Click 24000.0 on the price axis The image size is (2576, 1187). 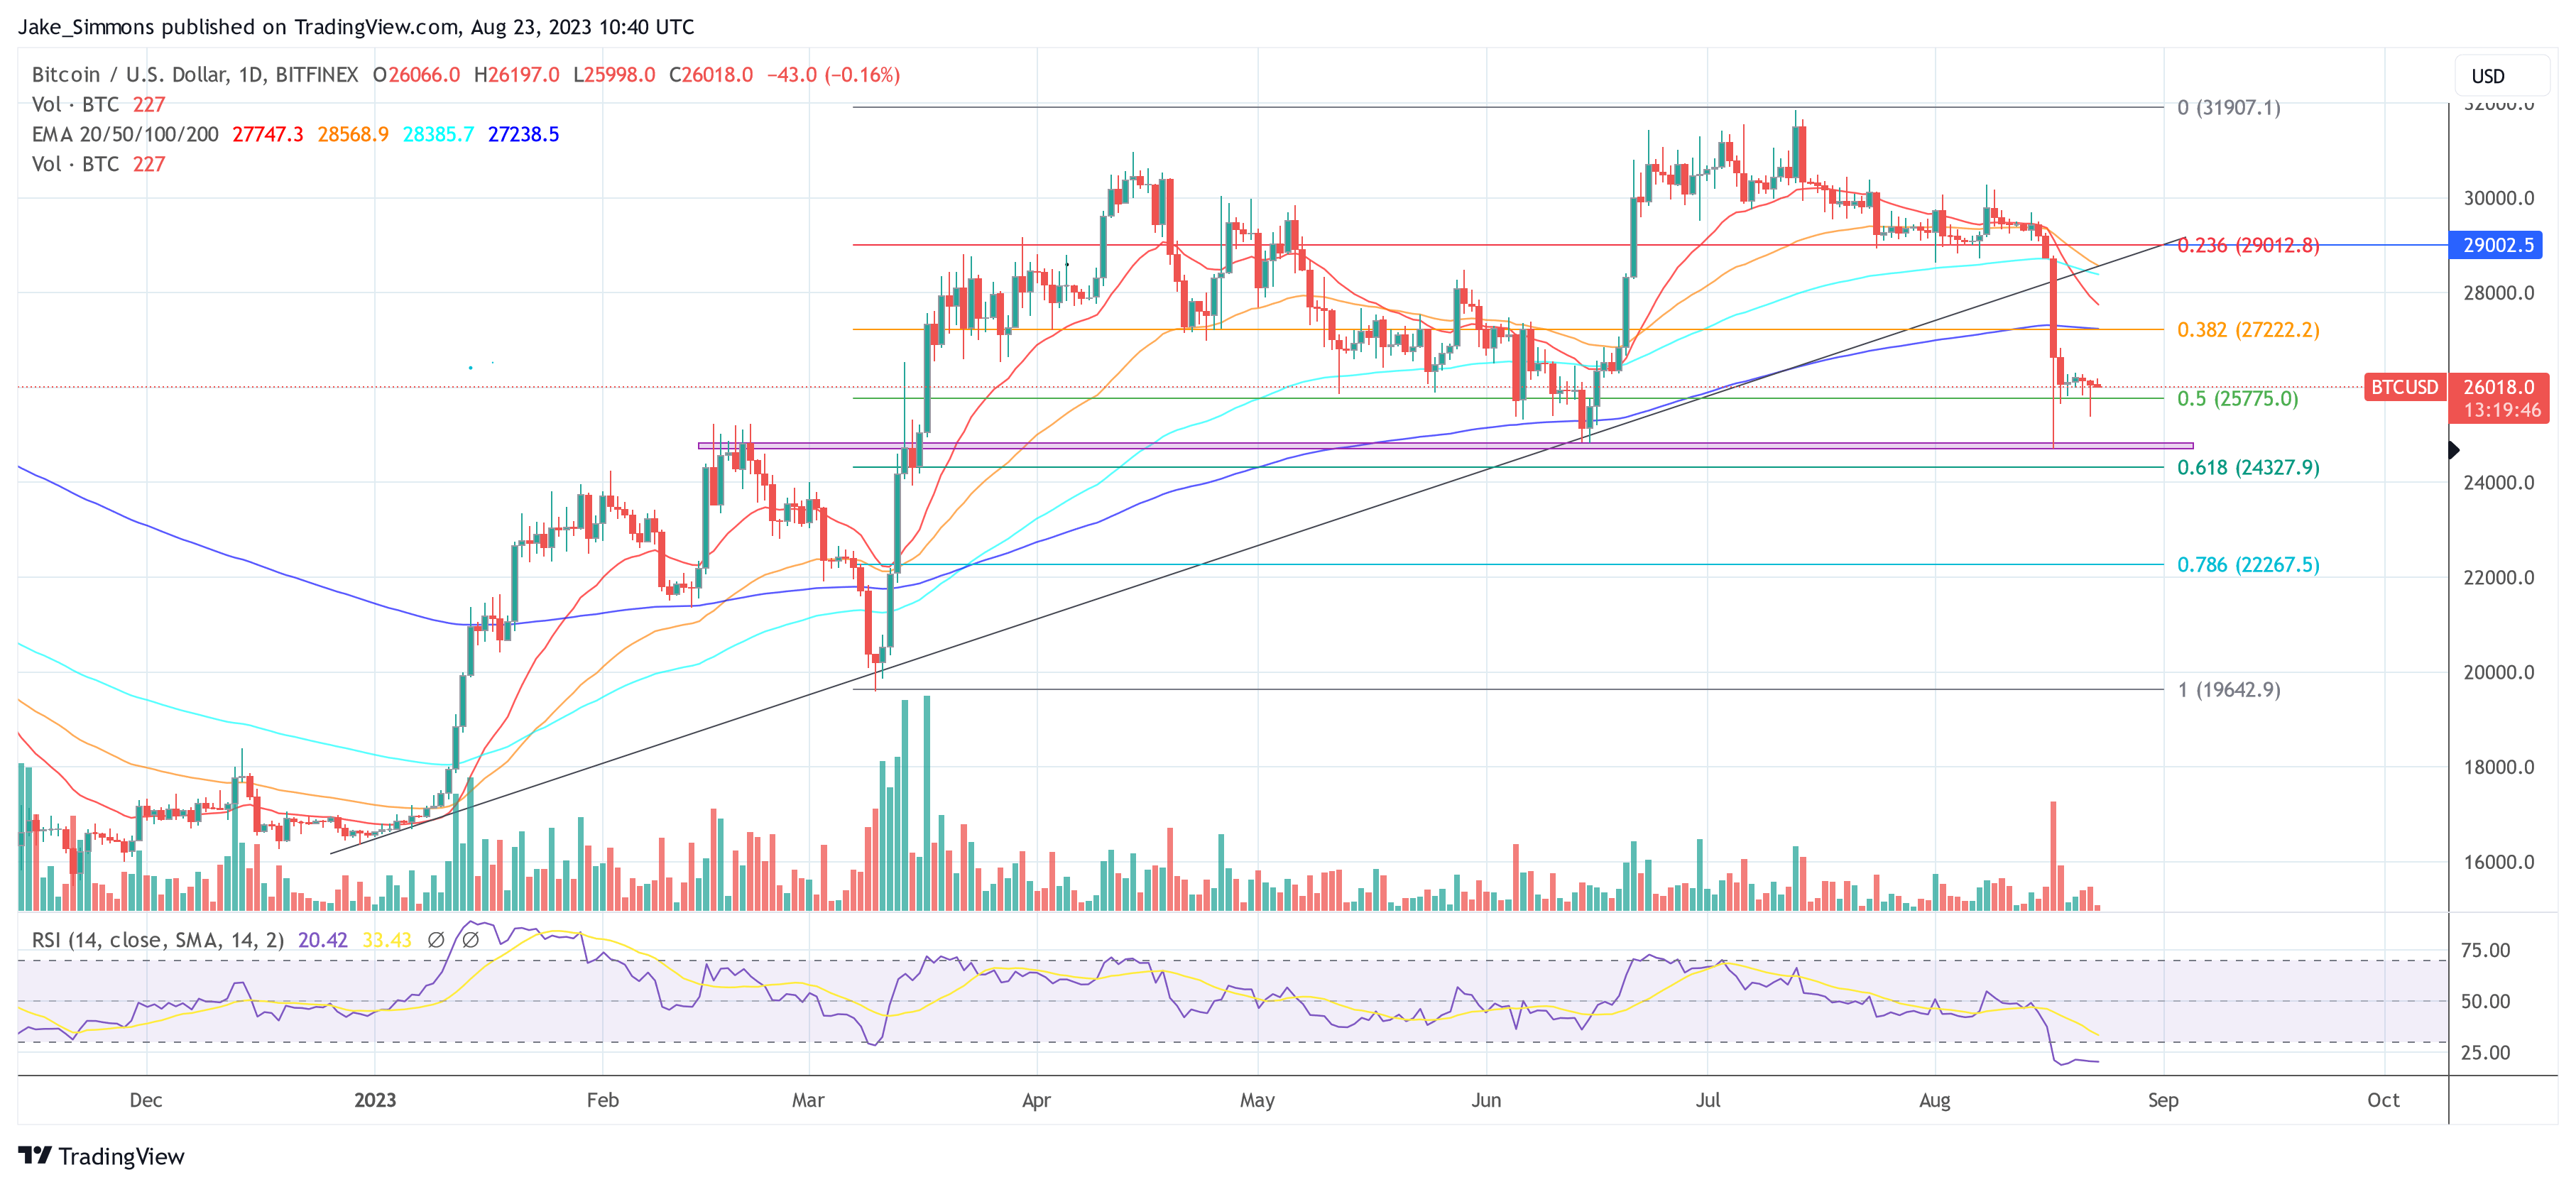click(2498, 483)
